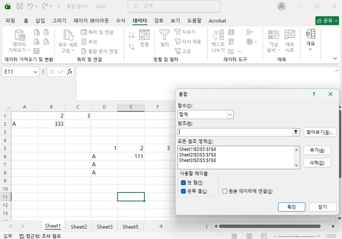Expand the Name Box dropdown next to E11
The height and width of the screenshot is (239, 342).
click(35, 72)
